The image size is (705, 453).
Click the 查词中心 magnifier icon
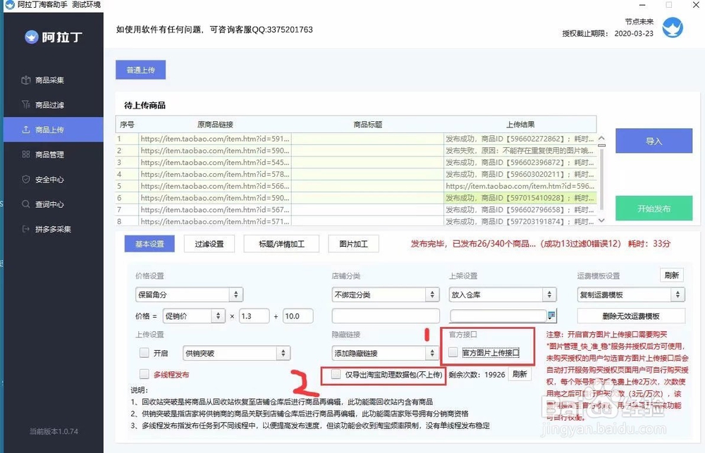click(x=26, y=204)
